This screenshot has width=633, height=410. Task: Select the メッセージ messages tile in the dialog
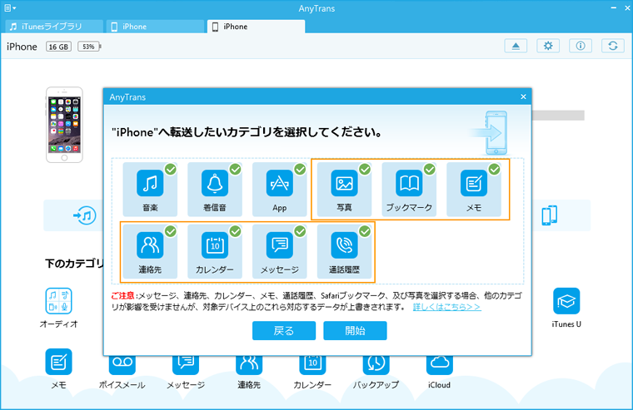(279, 251)
